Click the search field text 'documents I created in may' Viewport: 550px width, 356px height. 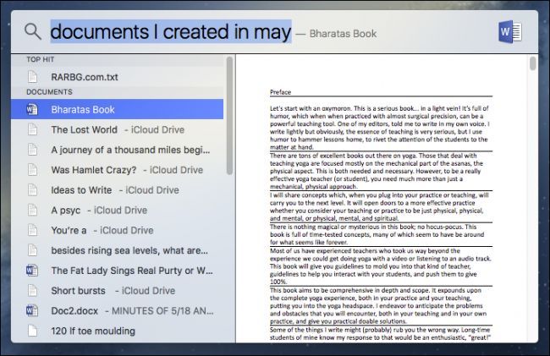[171, 31]
